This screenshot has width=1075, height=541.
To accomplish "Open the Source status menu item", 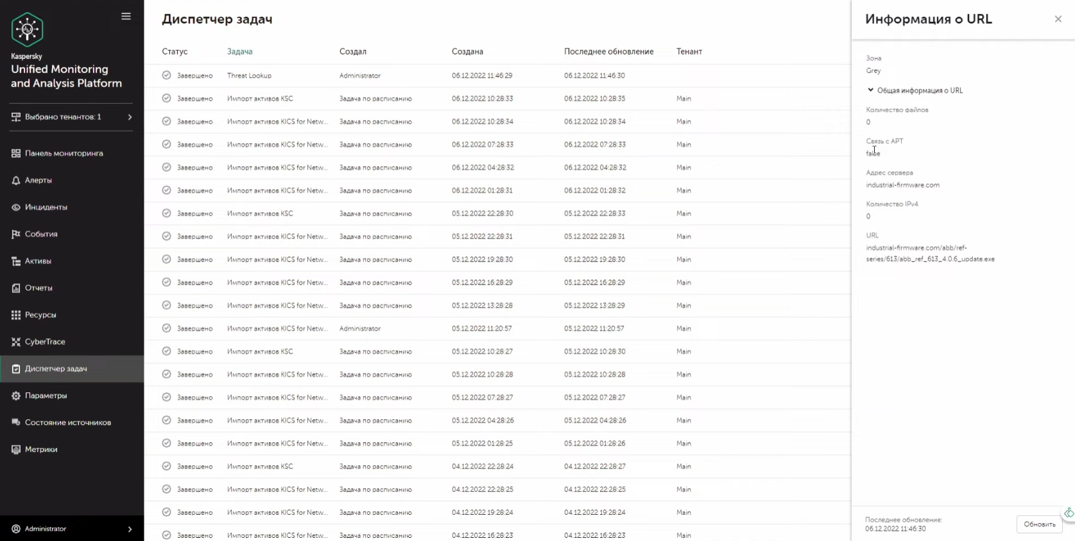I will point(67,423).
